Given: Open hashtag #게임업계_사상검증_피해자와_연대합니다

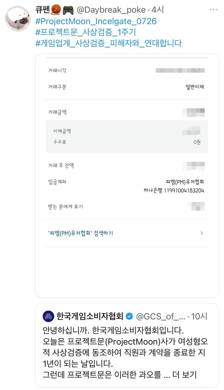Looking at the screenshot, I should pyautogui.click(x=108, y=43).
